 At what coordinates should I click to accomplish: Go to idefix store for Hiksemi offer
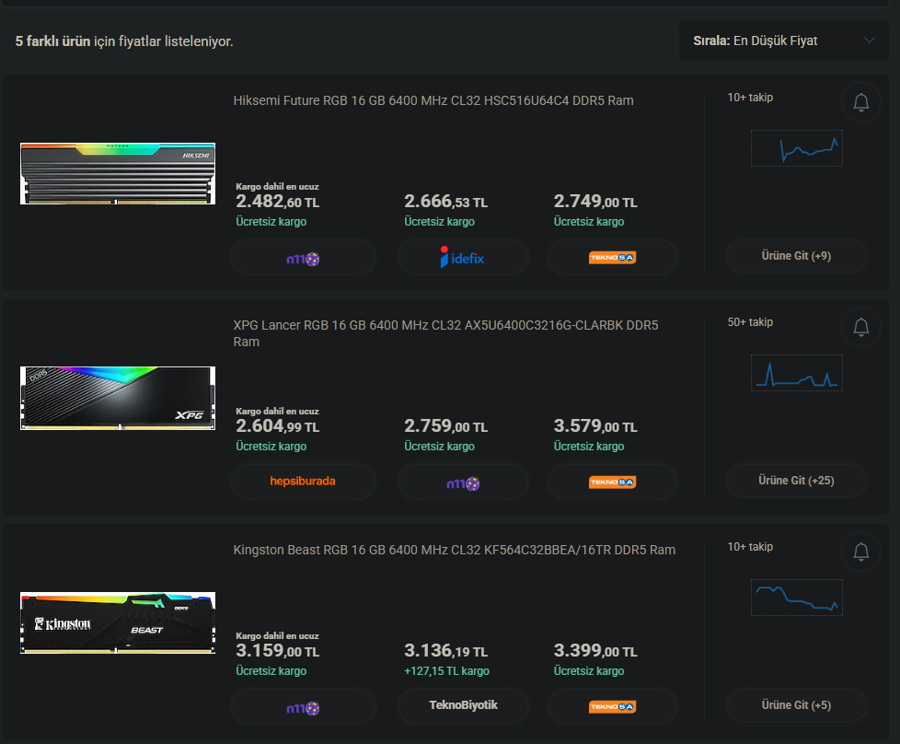click(x=463, y=258)
